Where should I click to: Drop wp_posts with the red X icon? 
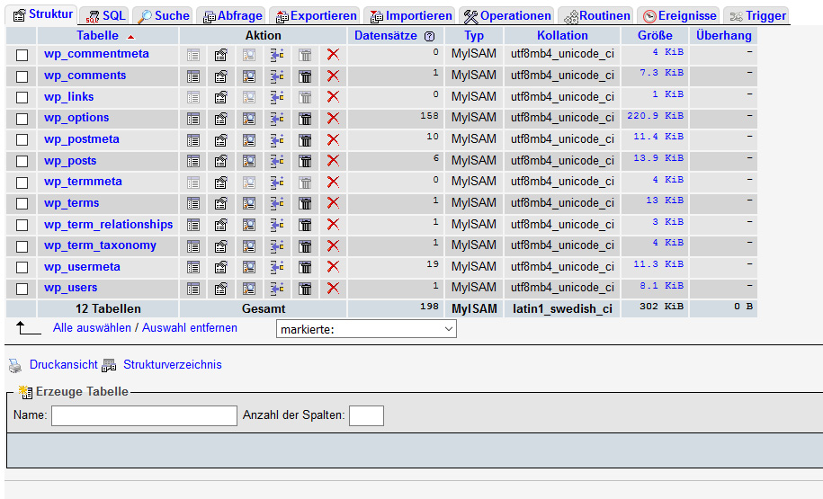[333, 161]
